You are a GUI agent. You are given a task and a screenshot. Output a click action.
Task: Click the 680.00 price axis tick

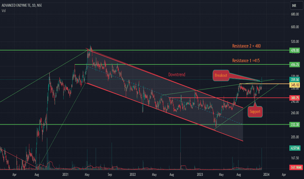(295, 14)
